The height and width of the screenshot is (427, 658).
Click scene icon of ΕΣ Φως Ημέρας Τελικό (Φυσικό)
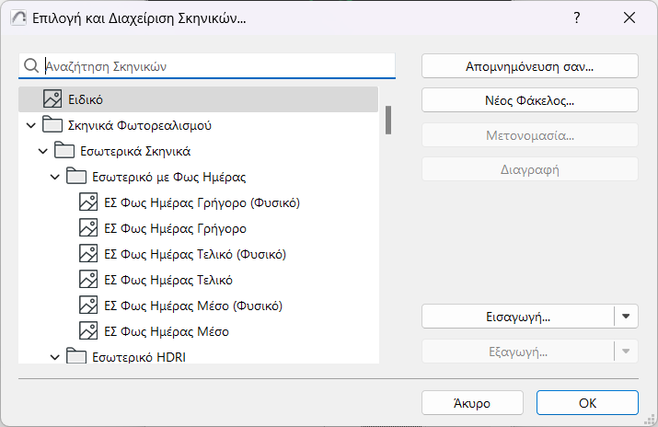coord(88,254)
